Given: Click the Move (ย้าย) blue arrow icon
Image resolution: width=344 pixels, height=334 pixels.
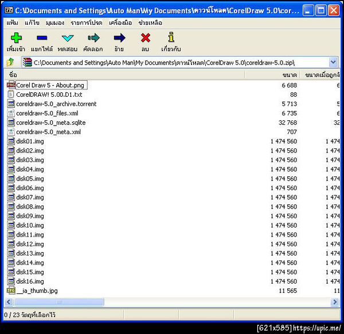Looking at the screenshot, I should click(x=119, y=38).
